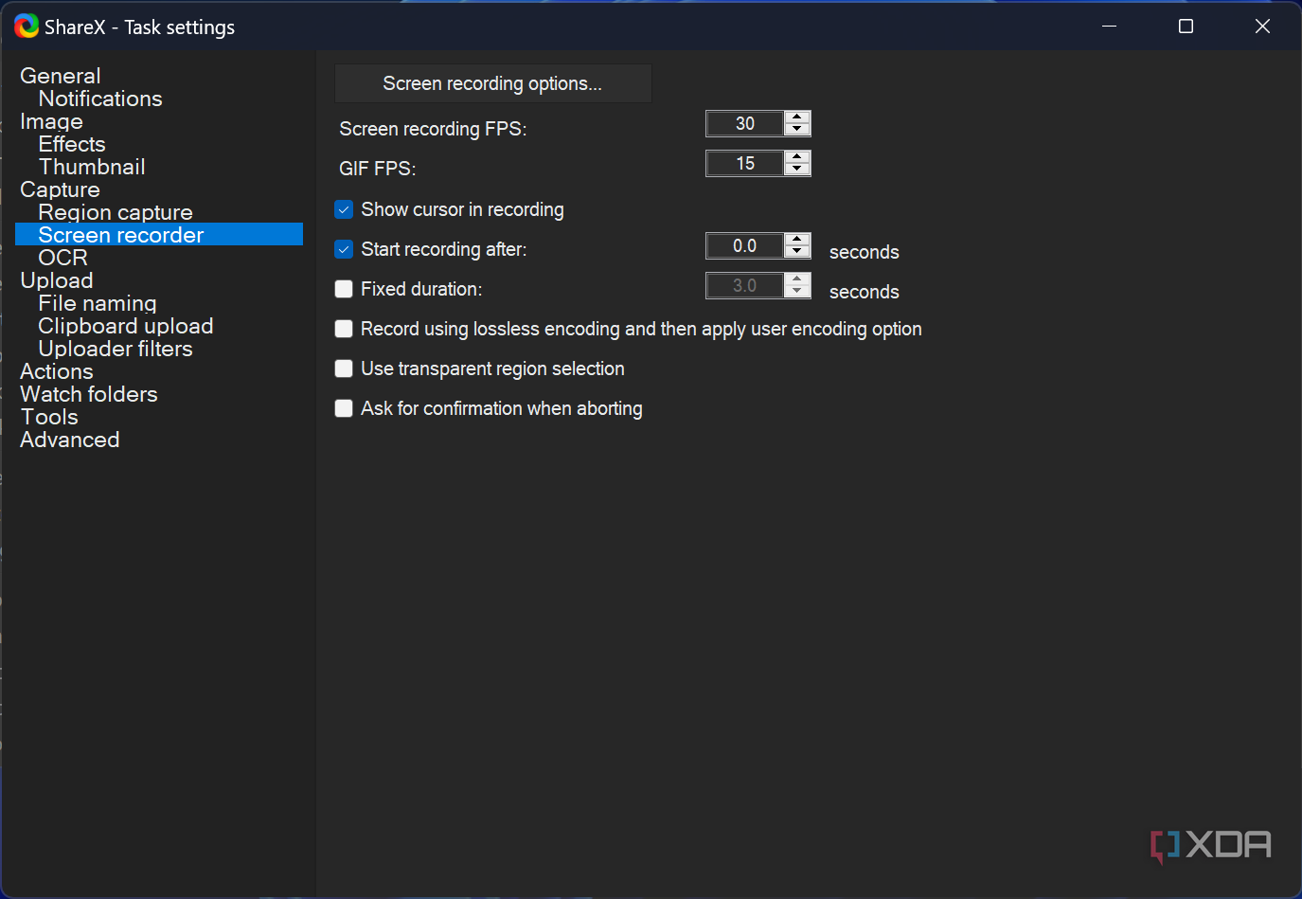
Task: Open OCR settings page
Action: click(x=62, y=258)
